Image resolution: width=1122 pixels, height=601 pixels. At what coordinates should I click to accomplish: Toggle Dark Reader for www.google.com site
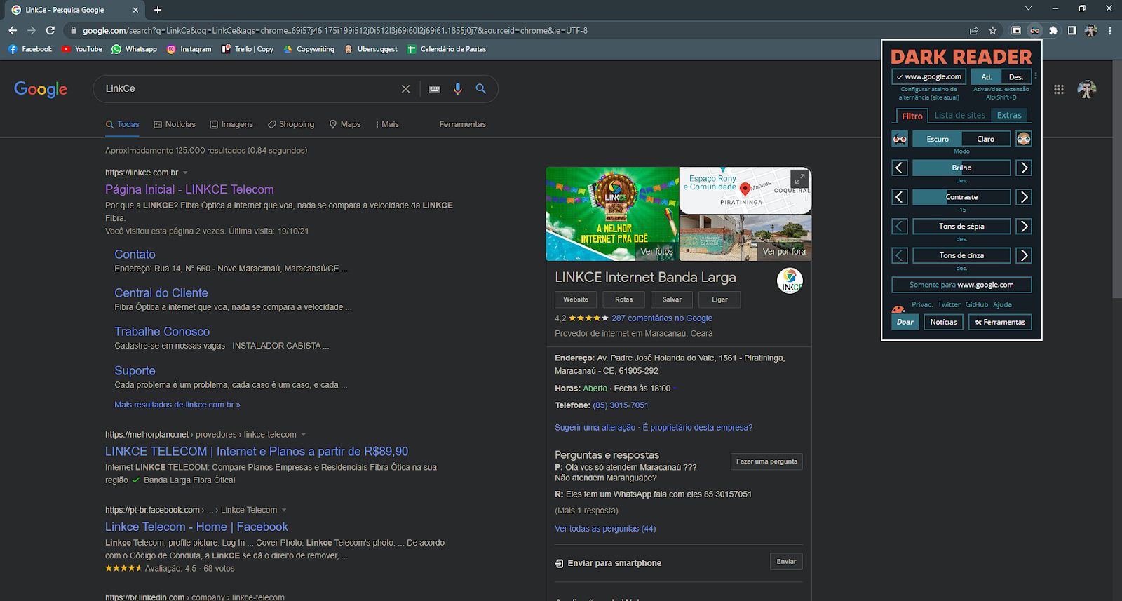click(x=928, y=76)
